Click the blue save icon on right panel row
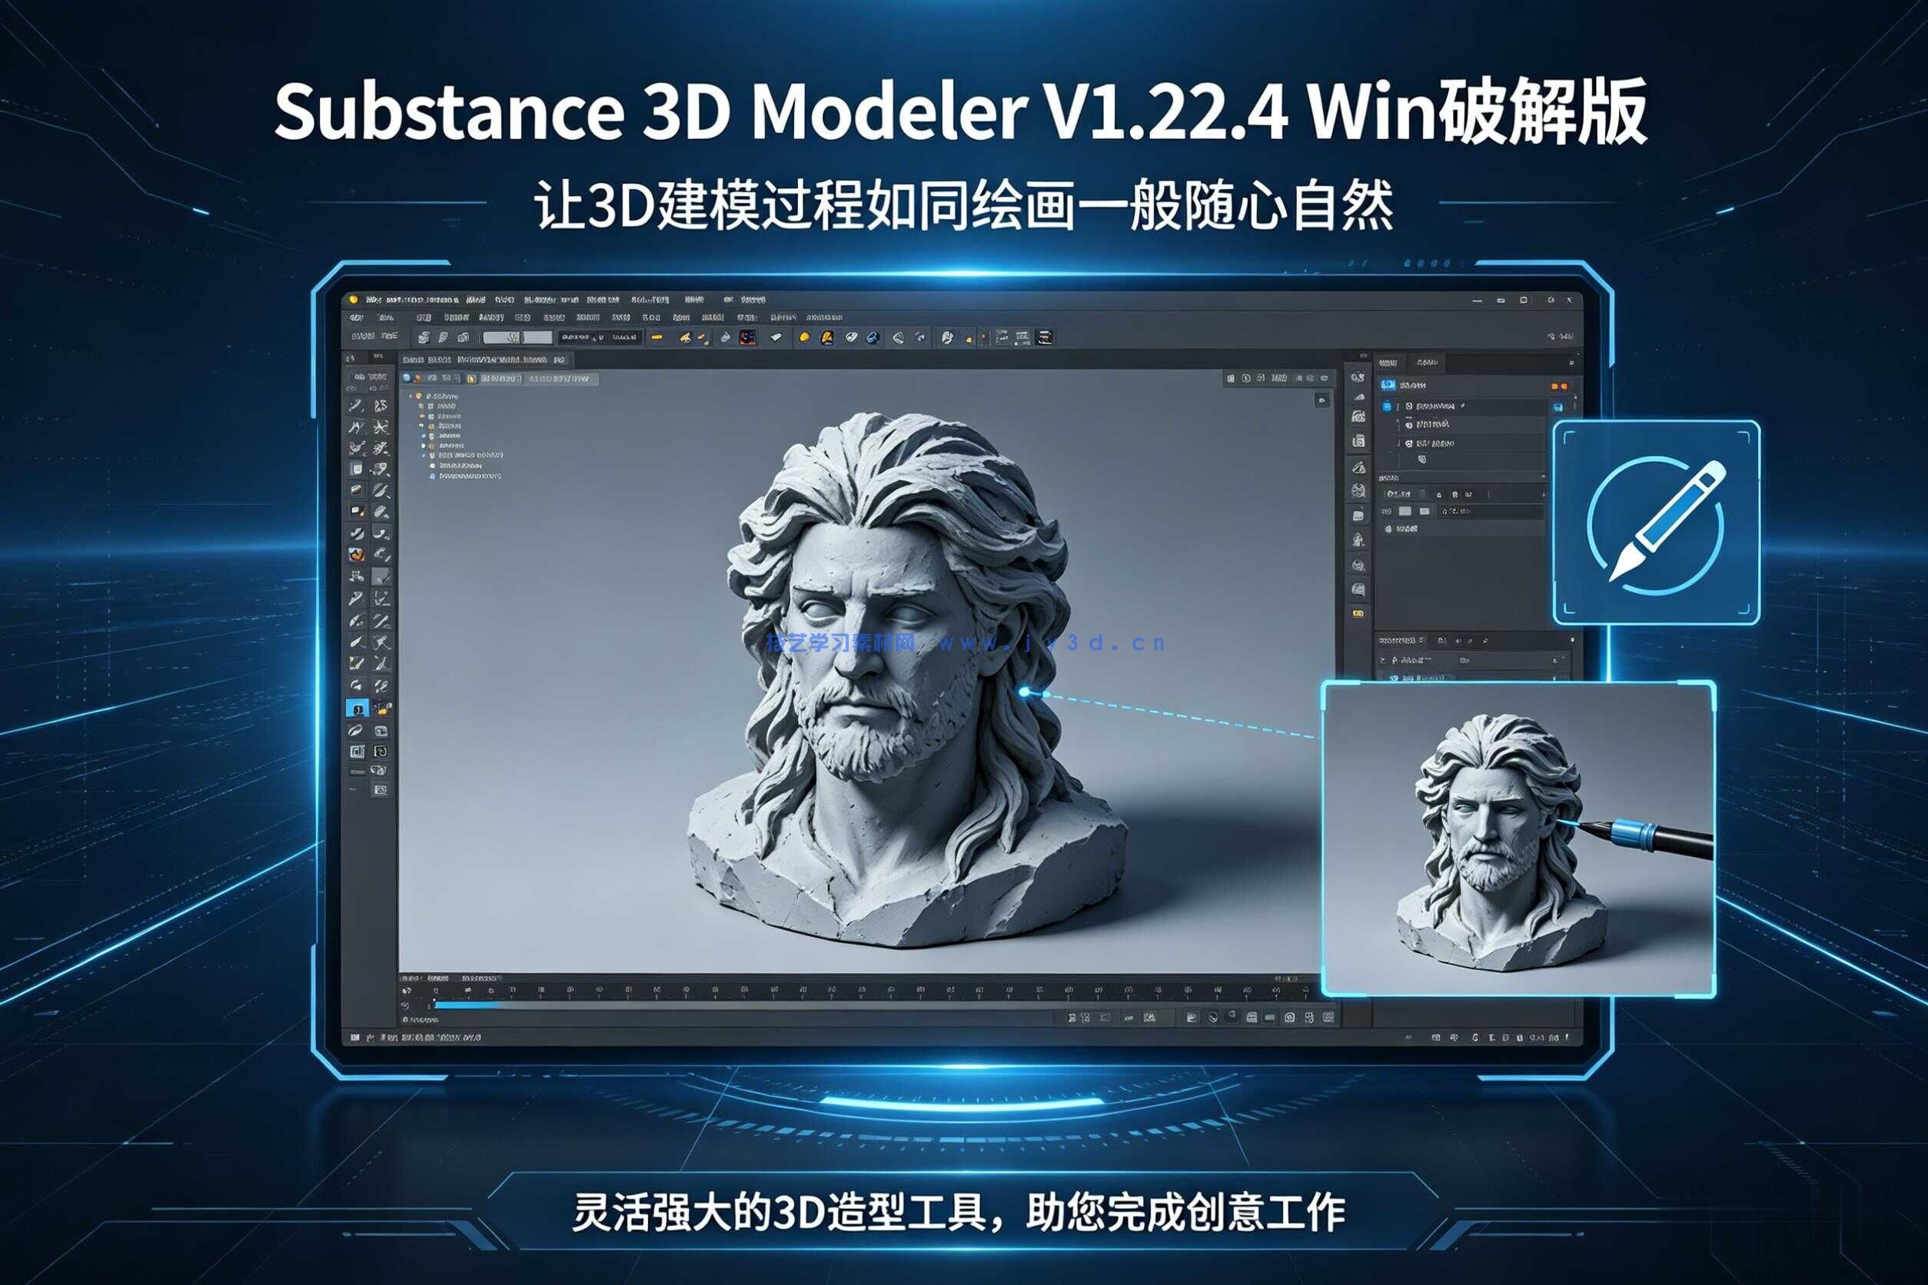1928x1285 pixels. pos(1557,407)
